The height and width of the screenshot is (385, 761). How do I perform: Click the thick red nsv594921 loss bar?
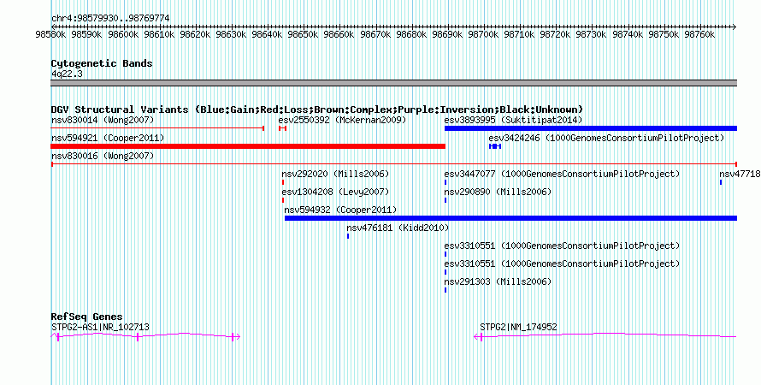pyautogui.click(x=248, y=146)
